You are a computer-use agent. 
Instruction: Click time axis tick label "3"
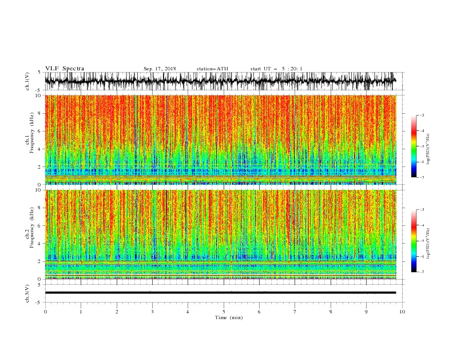click(152, 312)
